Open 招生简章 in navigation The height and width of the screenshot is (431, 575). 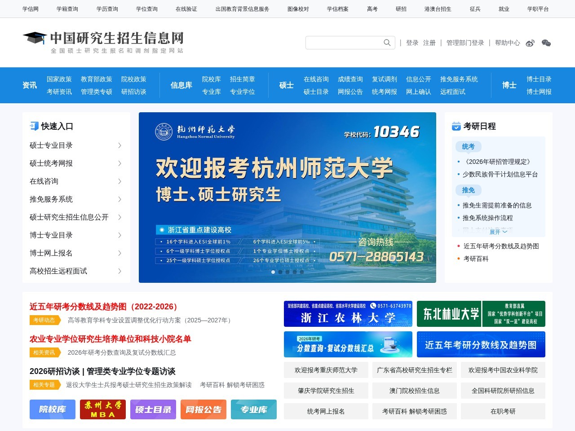(x=243, y=79)
